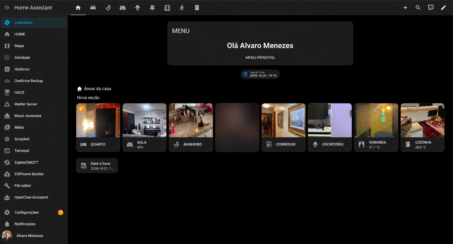Viewport: 453px width, 244px height.
Task: Click the VARANDA balcony image
Action: point(376,120)
